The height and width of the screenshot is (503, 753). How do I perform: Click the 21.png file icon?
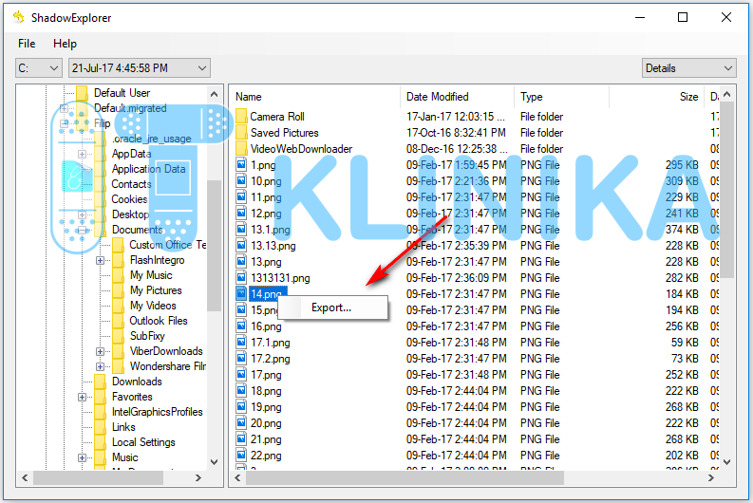tap(241, 439)
